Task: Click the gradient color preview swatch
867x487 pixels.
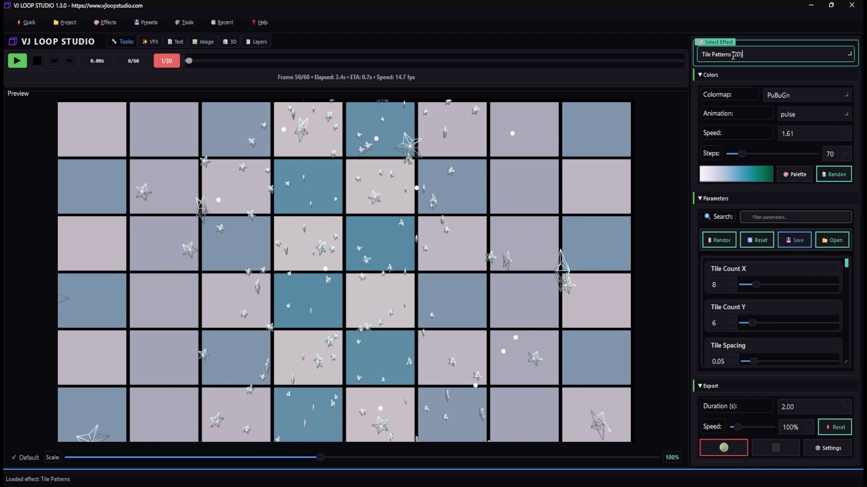Action: (x=736, y=174)
